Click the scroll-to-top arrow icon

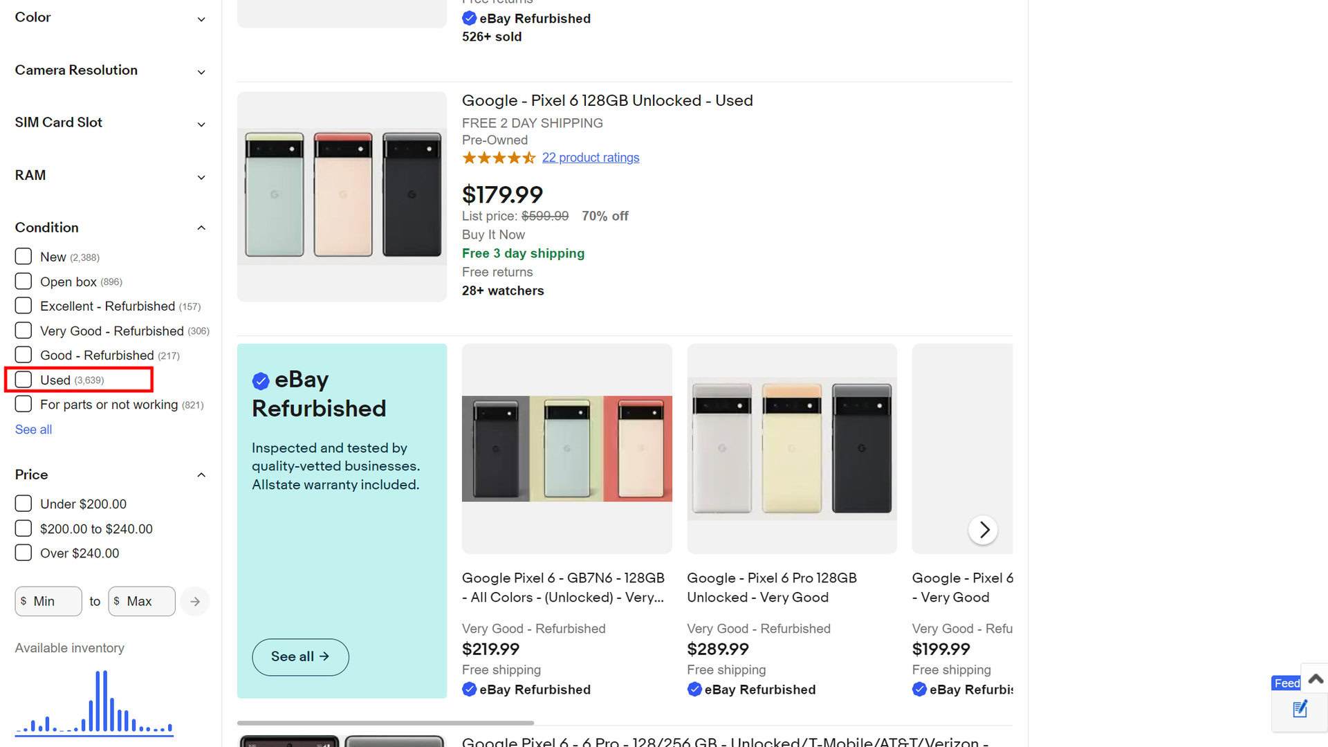[x=1316, y=679]
